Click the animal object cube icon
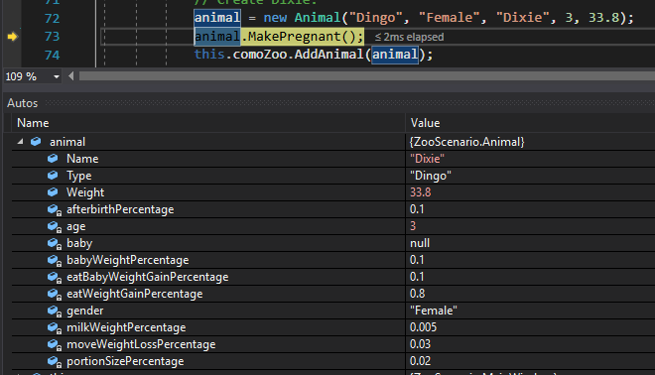This screenshot has height=375, width=655. tap(36, 142)
